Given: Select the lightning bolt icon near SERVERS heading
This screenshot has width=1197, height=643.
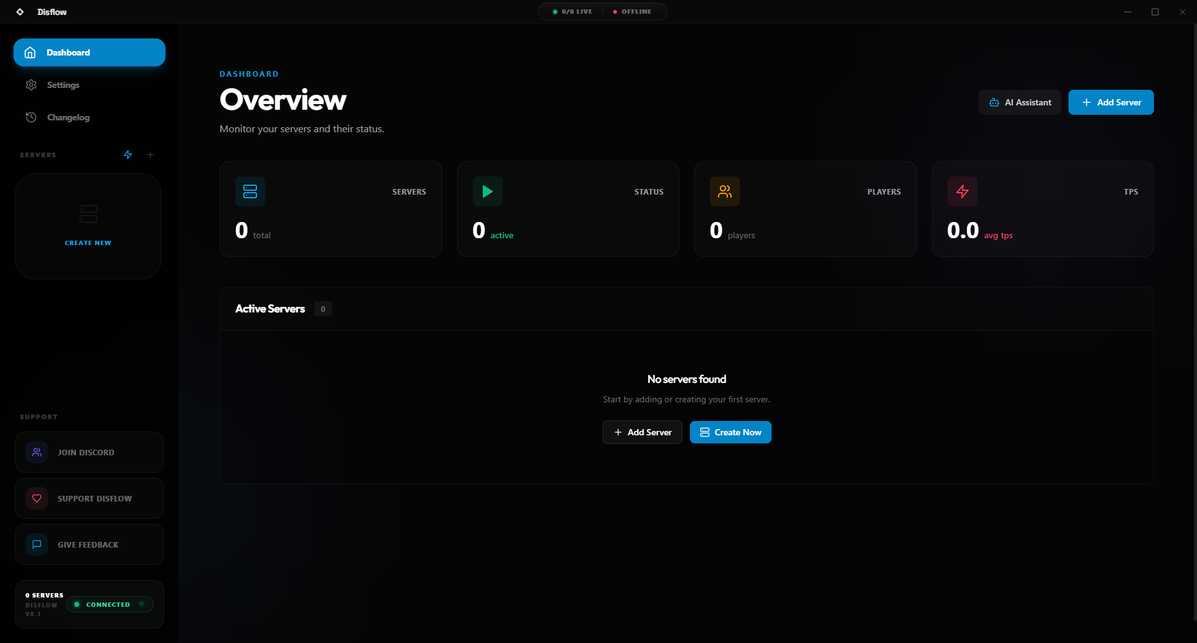Looking at the screenshot, I should (128, 155).
